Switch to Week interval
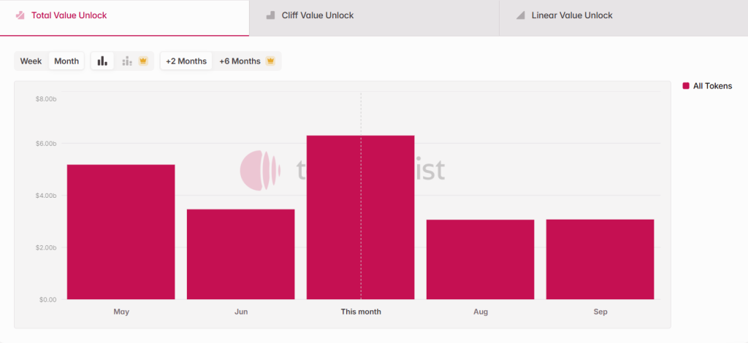 [31, 61]
